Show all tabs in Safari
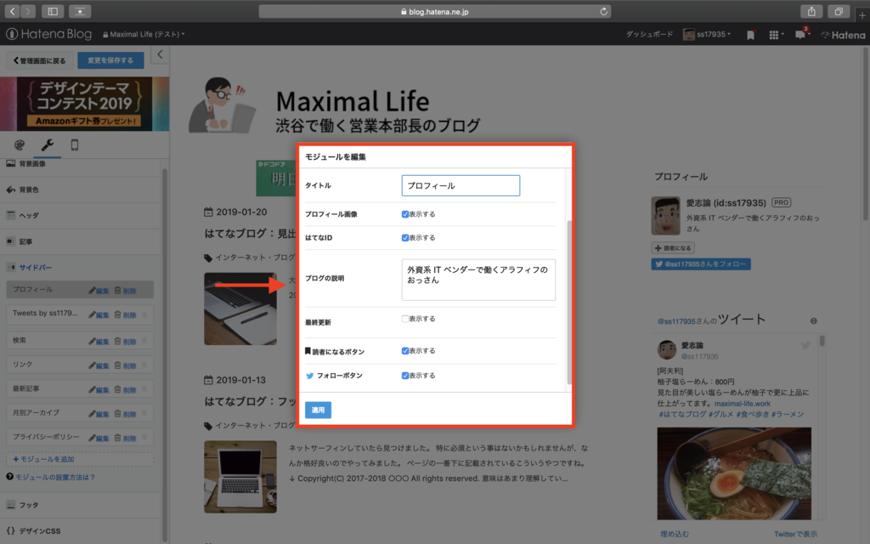Viewport: 870px width, 544px height. (x=839, y=11)
